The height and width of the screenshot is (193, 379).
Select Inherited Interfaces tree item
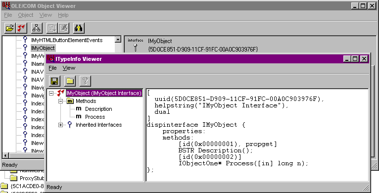[x=98, y=125]
